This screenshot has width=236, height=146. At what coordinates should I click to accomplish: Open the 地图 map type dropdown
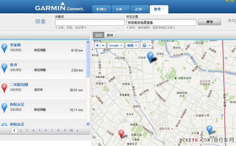click(132, 45)
